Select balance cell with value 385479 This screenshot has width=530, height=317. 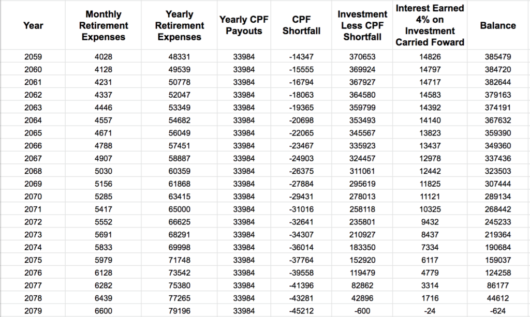(x=497, y=56)
